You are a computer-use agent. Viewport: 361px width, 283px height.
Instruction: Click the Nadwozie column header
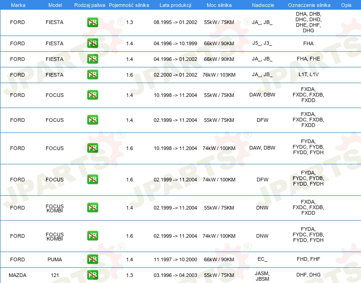(x=263, y=5)
